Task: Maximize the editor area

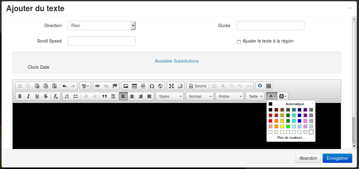Action: 171,86
